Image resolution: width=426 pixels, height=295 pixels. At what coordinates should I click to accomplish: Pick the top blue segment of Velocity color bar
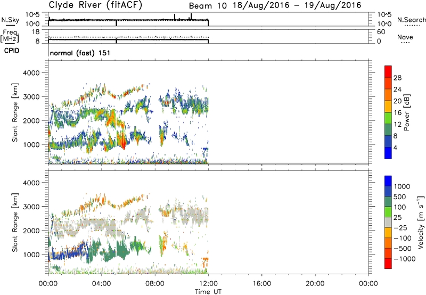388,181
